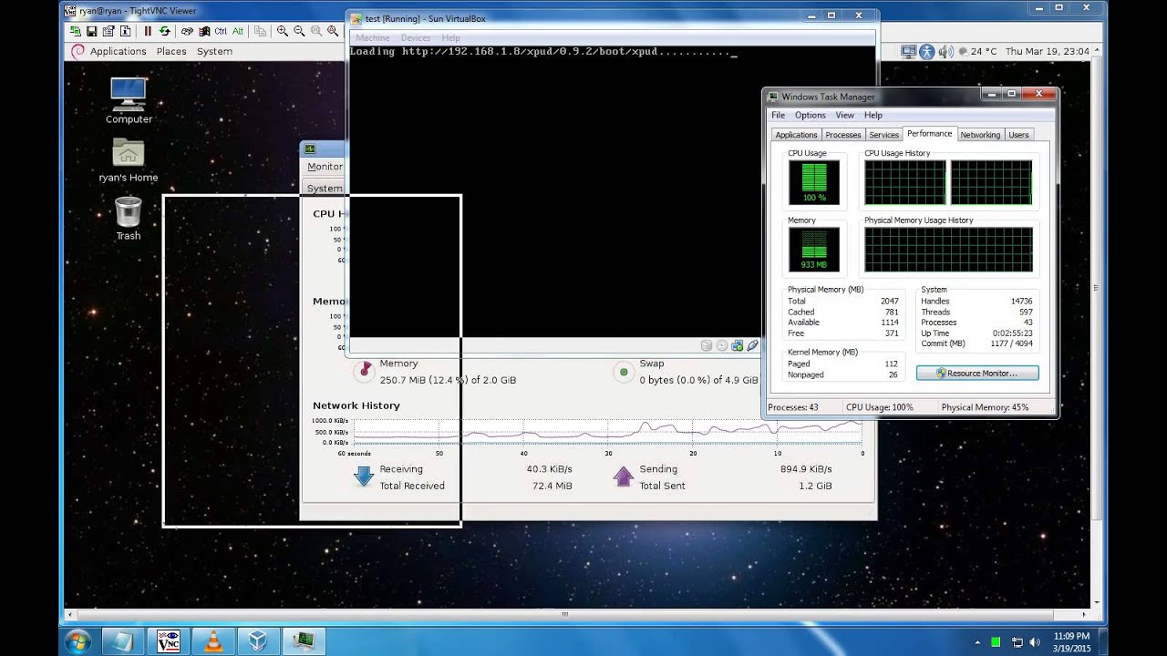
Task: Click GNOME accessibility panel icon
Action: (x=927, y=51)
